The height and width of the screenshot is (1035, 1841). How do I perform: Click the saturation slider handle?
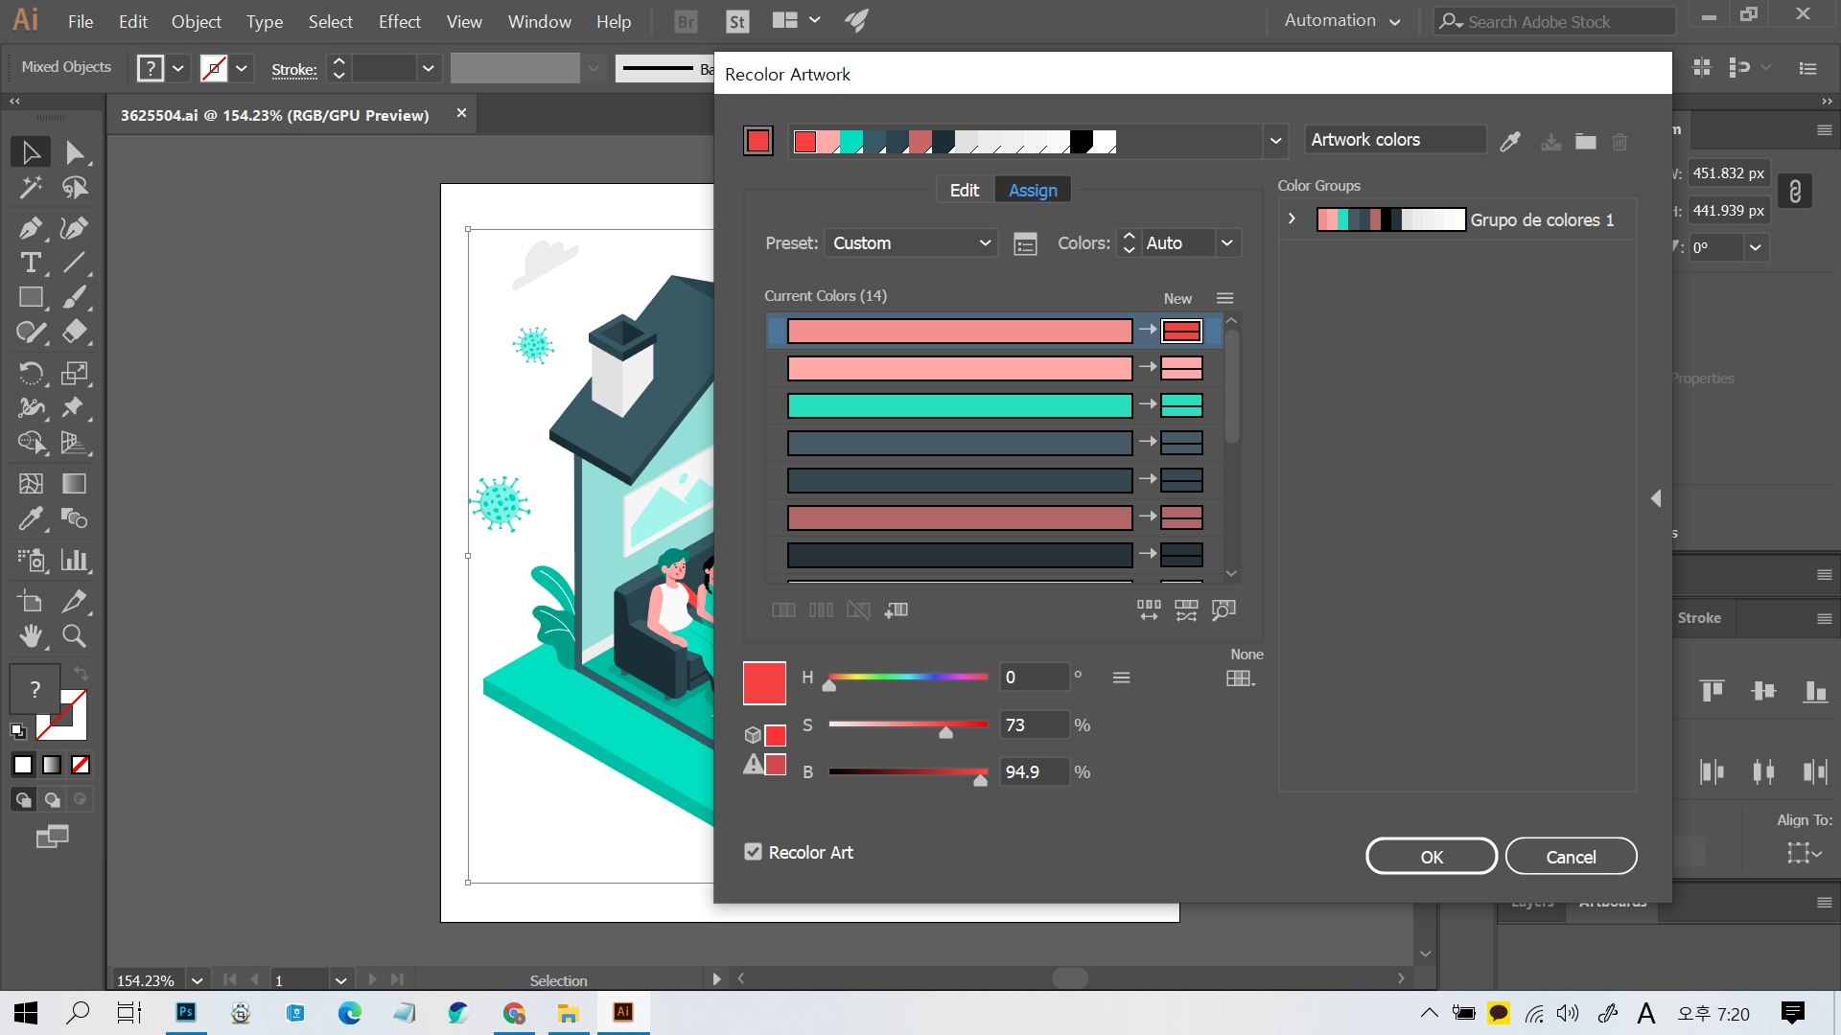(945, 733)
